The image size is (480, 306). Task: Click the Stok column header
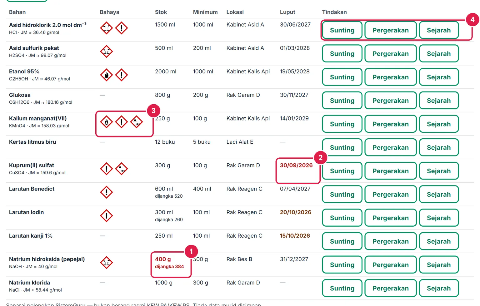point(161,12)
